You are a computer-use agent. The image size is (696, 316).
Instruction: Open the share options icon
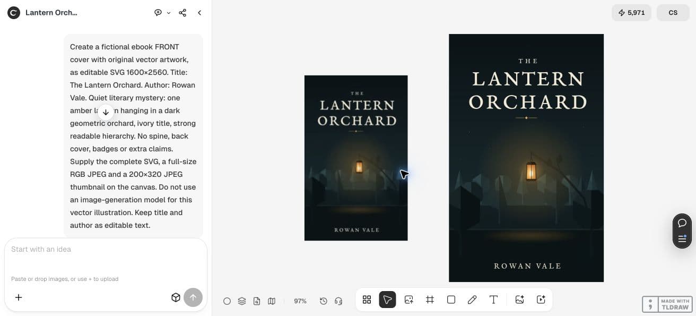click(182, 13)
